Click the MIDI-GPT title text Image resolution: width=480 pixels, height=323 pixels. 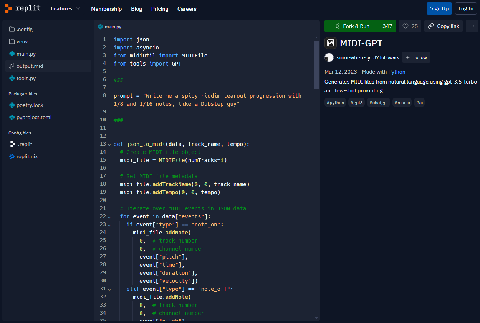click(361, 43)
